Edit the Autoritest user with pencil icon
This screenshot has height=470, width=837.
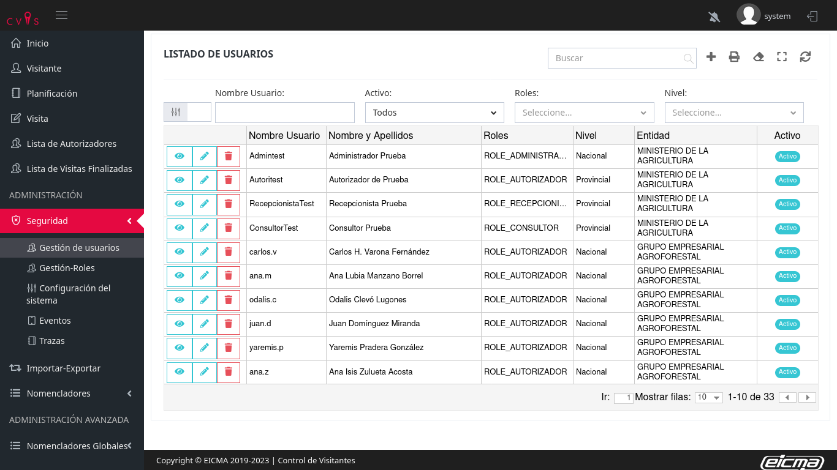coord(205,180)
